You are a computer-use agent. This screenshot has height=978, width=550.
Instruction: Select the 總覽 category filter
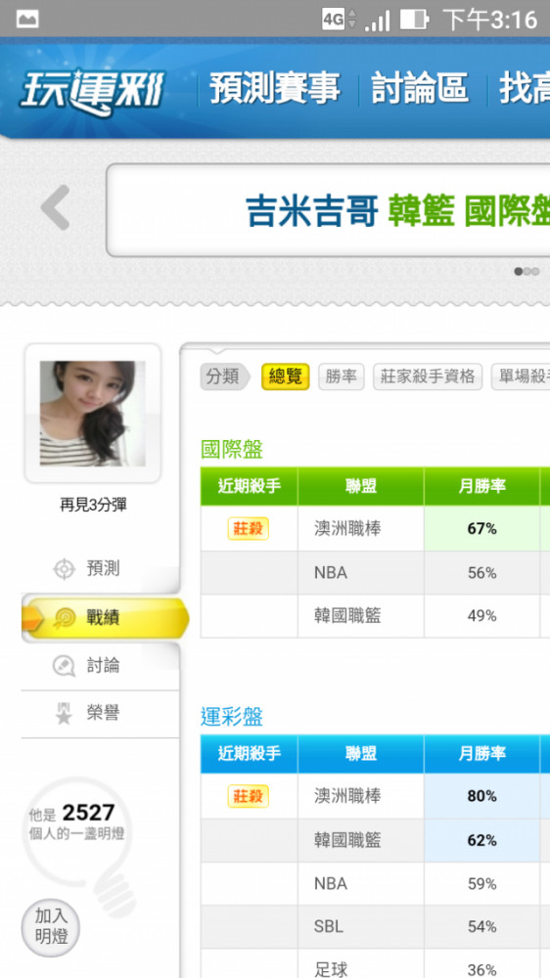[x=286, y=377]
